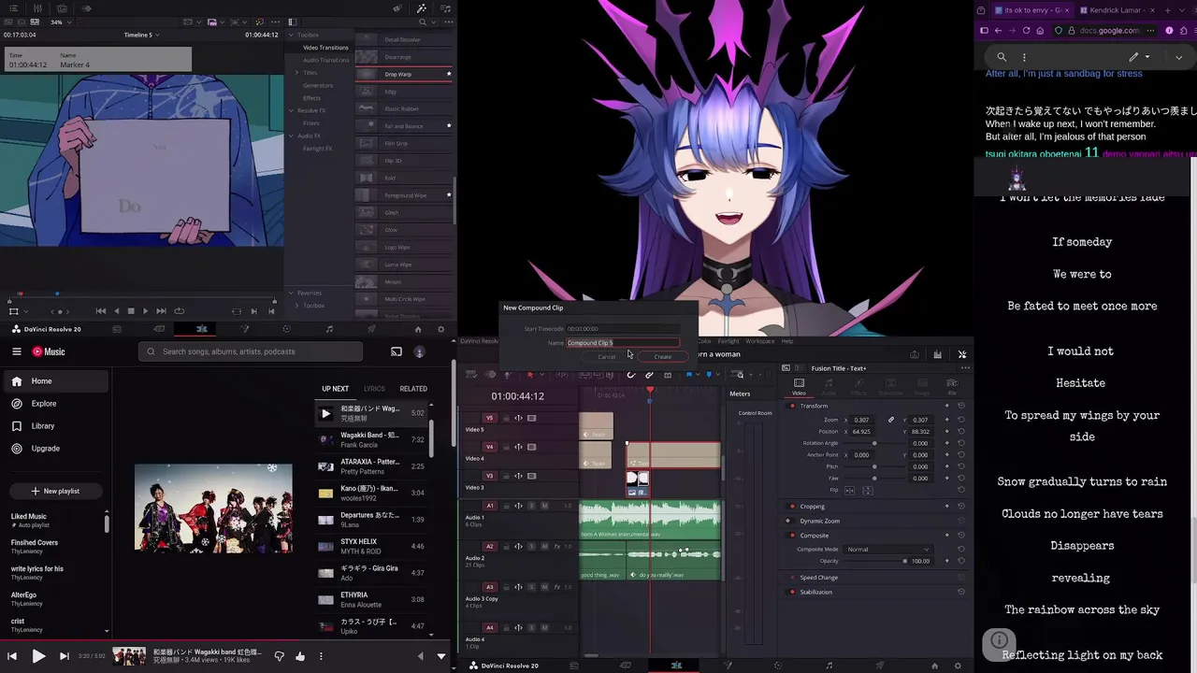The image size is (1197, 673).
Task: Toggle loop playback in viewer
Action: 180,311
